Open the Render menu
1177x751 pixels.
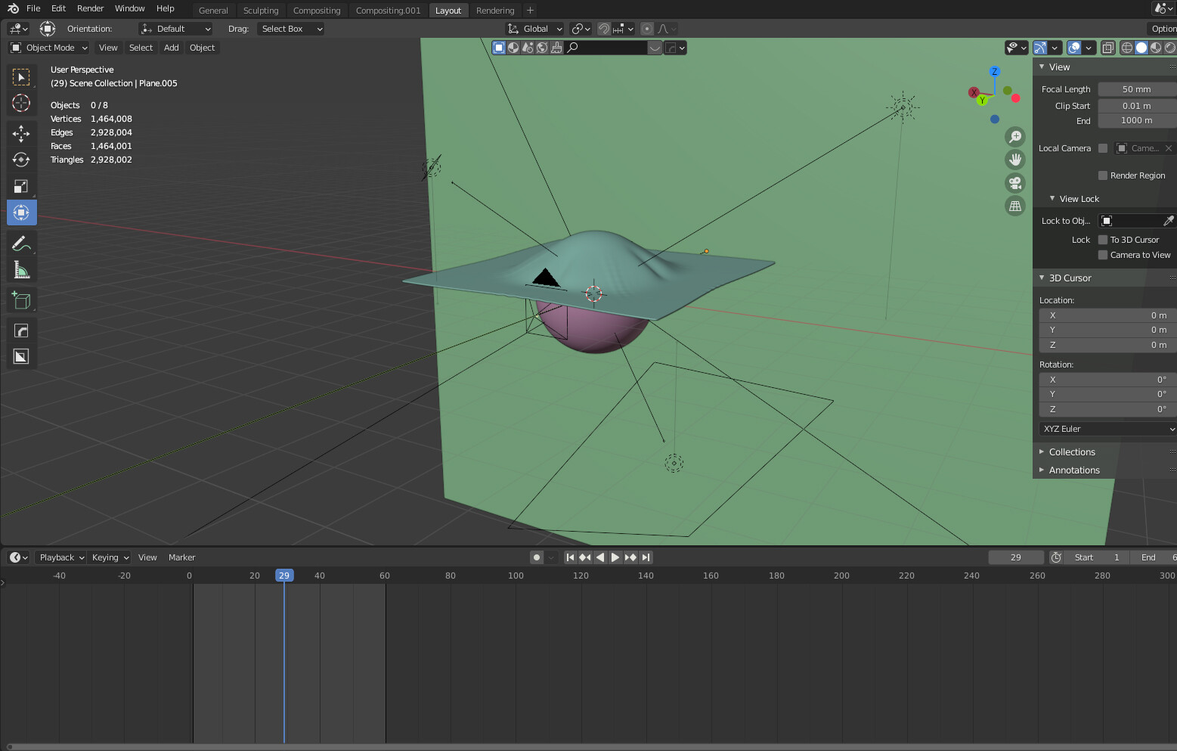pos(90,8)
